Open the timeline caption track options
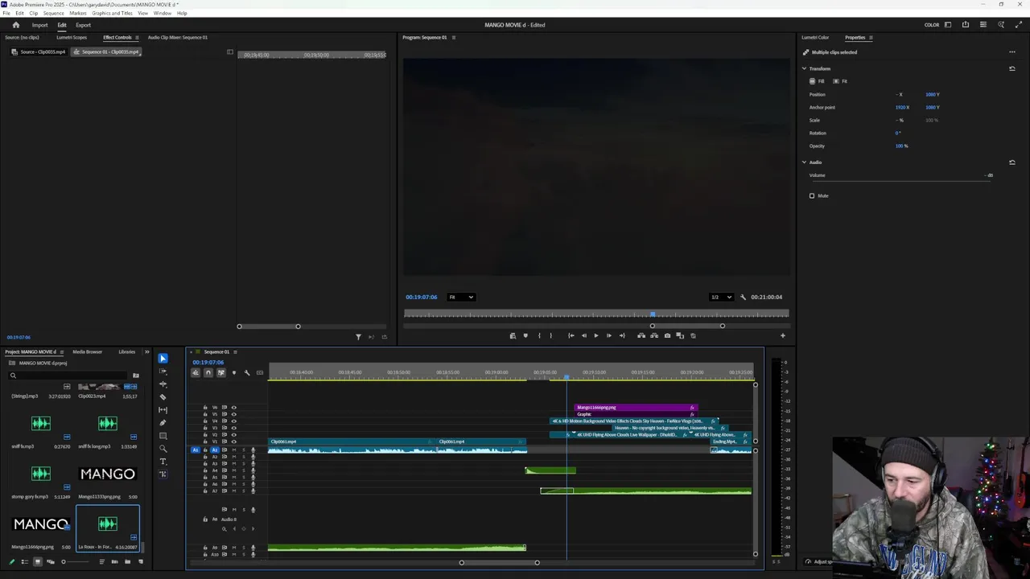Image resolution: width=1030 pixels, height=579 pixels. coord(260,372)
